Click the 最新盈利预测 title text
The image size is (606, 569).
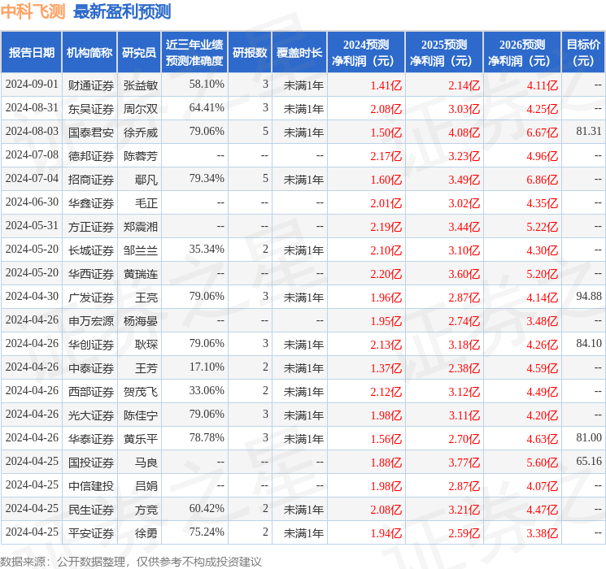click(122, 11)
